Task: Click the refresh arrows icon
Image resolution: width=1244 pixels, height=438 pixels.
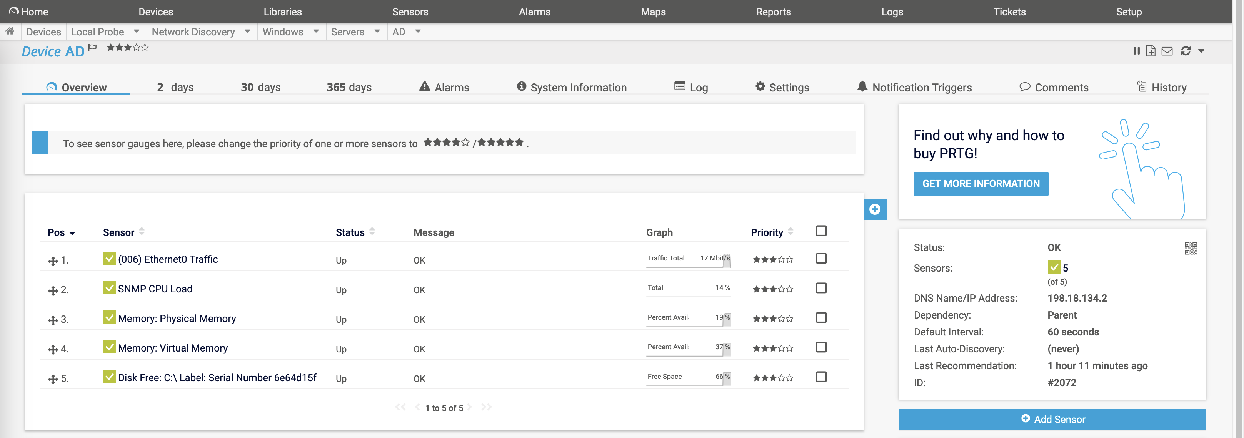Action: tap(1185, 51)
